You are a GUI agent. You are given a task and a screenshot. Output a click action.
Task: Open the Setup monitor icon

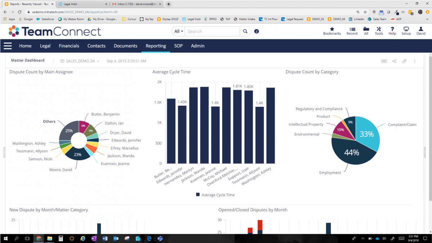[x=406, y=31]
